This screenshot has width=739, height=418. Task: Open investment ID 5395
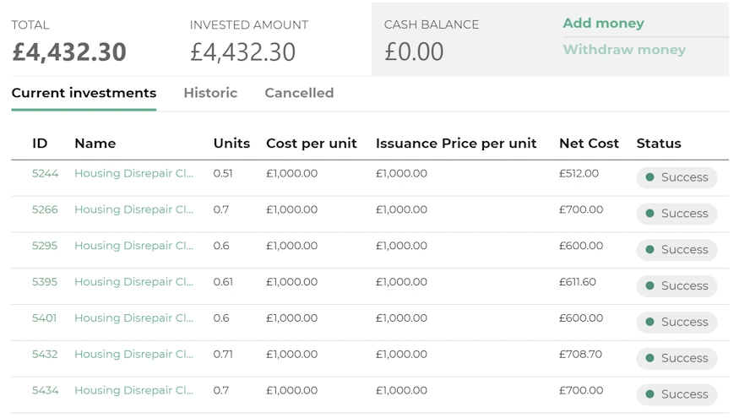(x=45, y=282)
